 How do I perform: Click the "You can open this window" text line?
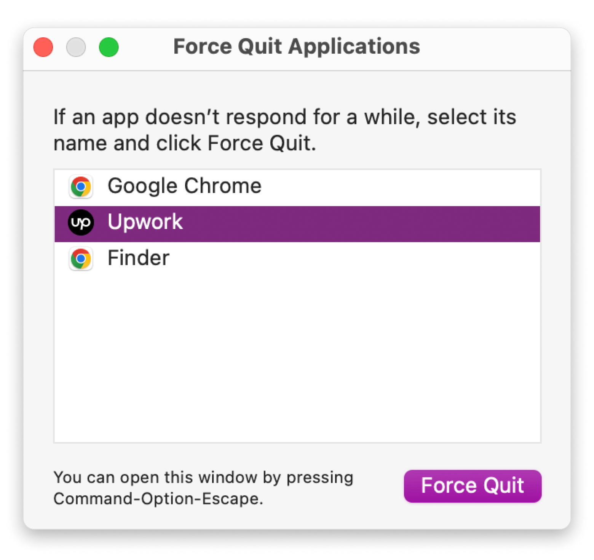203,477
